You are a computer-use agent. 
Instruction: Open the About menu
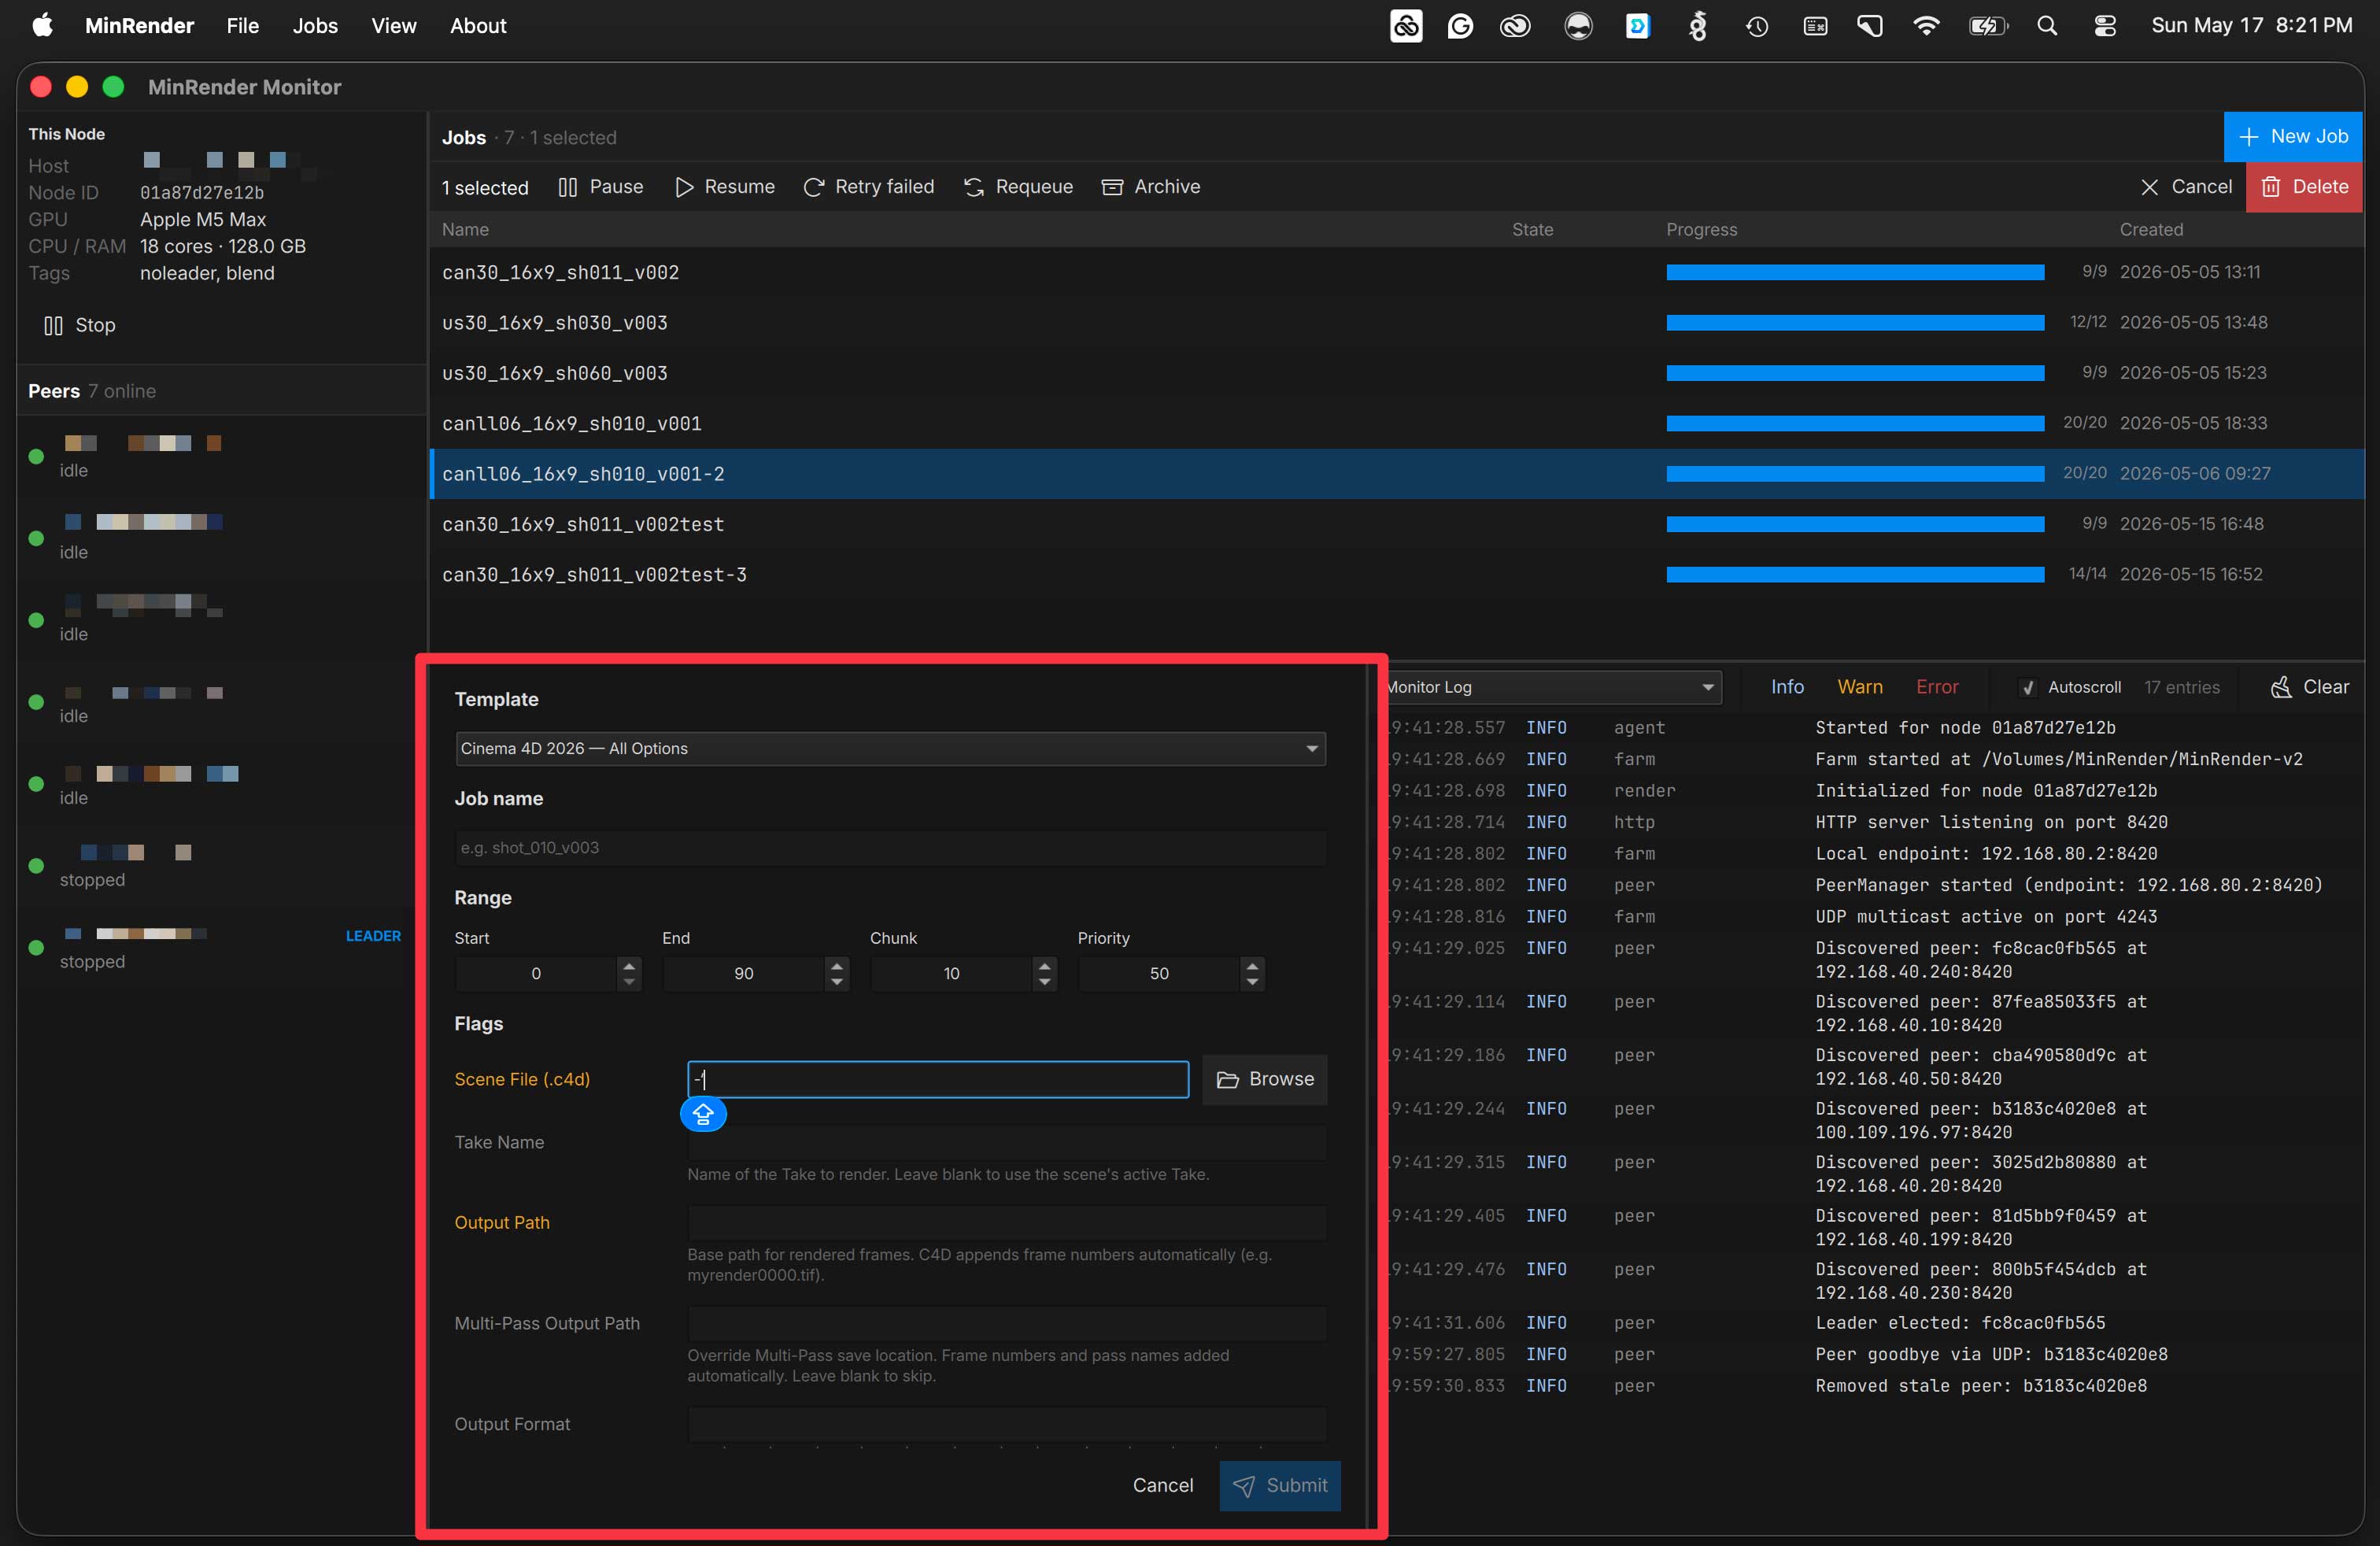(478, 26)
